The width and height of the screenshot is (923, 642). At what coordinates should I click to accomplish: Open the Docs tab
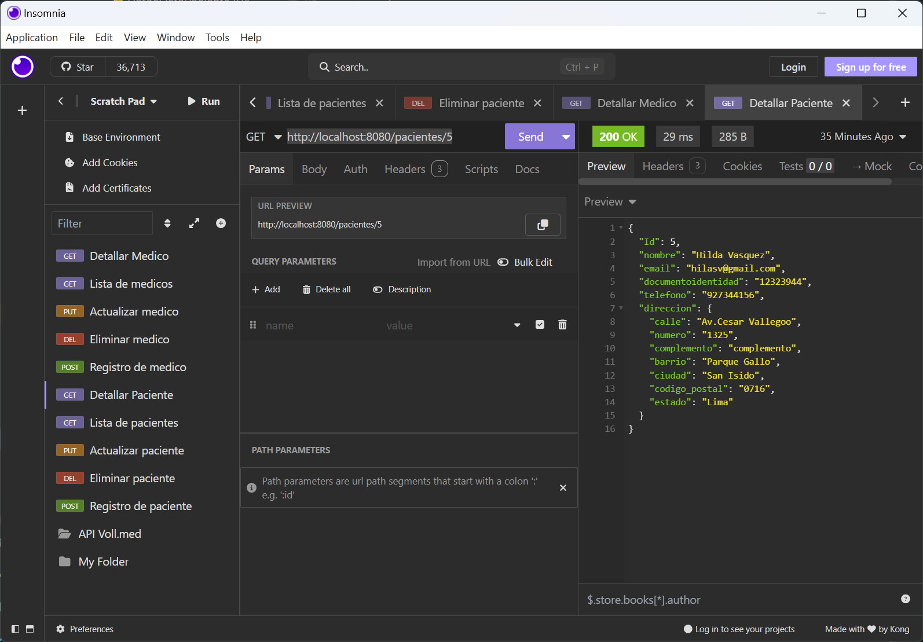(x=527, y=169)
